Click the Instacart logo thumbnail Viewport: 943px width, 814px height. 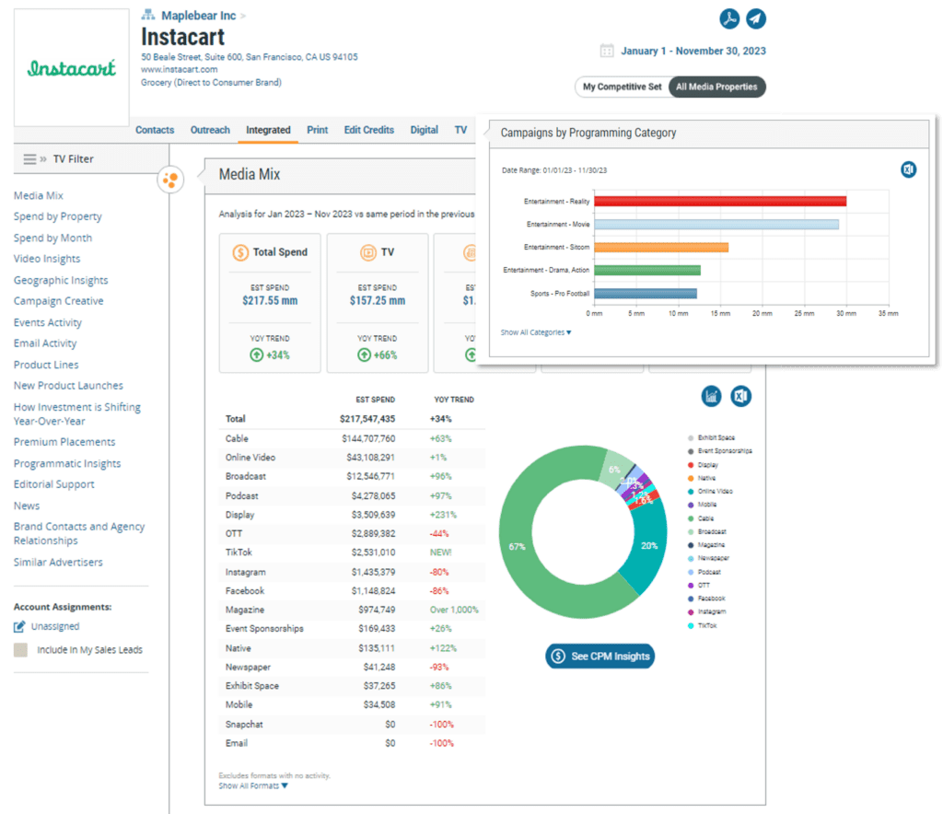[72, 67]
